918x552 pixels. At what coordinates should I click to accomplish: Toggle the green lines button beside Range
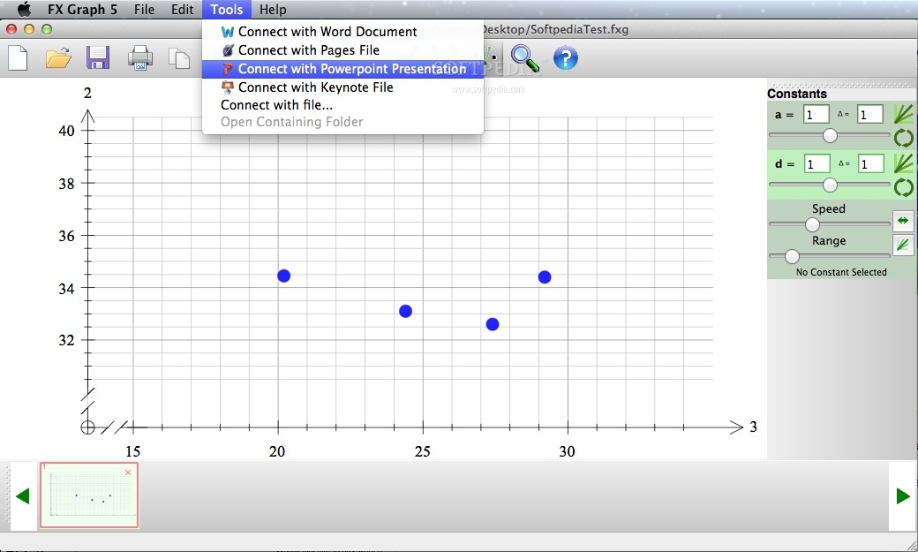point(903,245)
